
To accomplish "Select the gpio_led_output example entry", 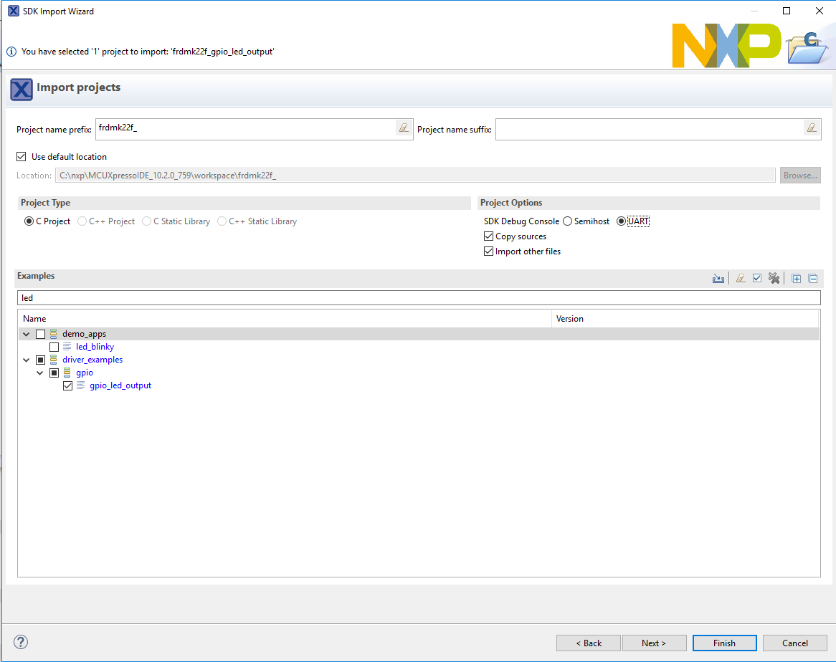I will point(120,385).
